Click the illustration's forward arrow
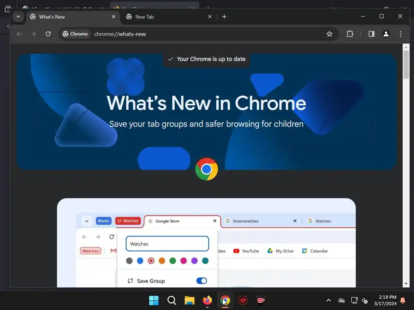The width and height of the screenshot is (414, 310). [x=98, y=237]
